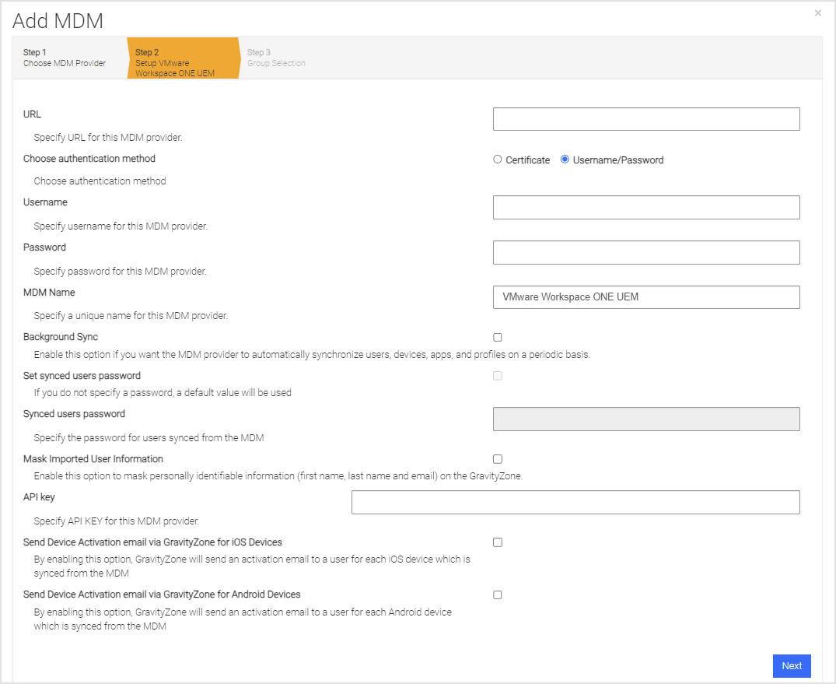Viewport: 836px width, 684px height.
Task: Select the Username/Password authentication method
Action: point(565,160)
